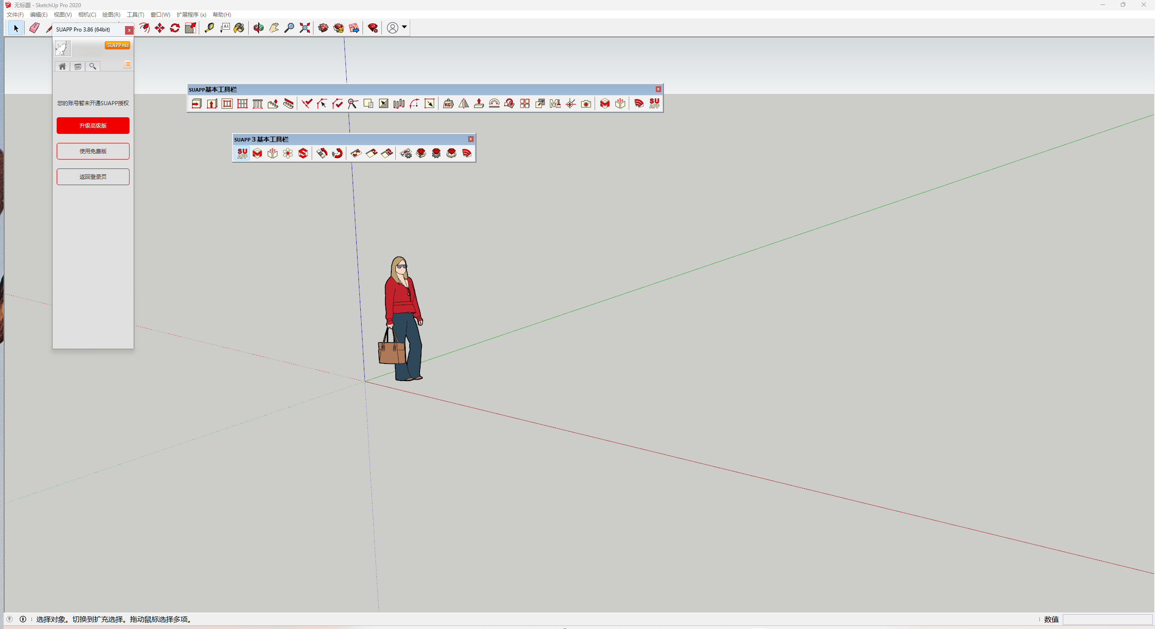This screenshot has height=629, width=1155.
Task: Open the 相机(C) menu
Action: (x=87, y=15)
